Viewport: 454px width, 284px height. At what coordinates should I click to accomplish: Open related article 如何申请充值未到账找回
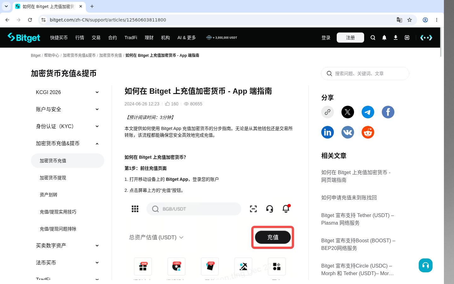click(349, 198)
